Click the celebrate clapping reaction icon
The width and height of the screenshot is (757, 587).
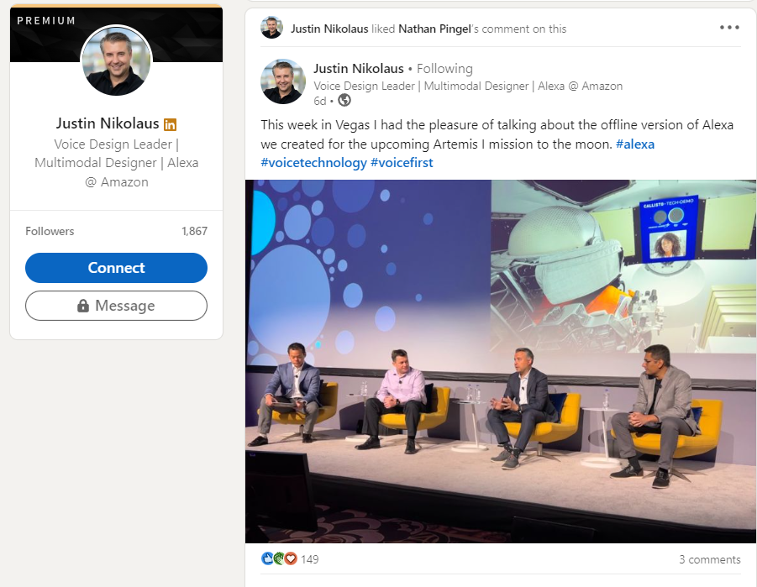tap(279, 558)
